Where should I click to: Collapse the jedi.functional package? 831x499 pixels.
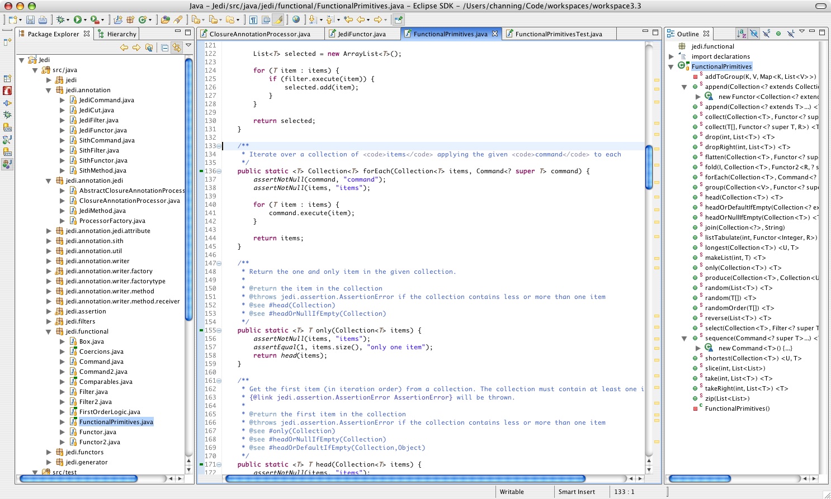[49, 331]
